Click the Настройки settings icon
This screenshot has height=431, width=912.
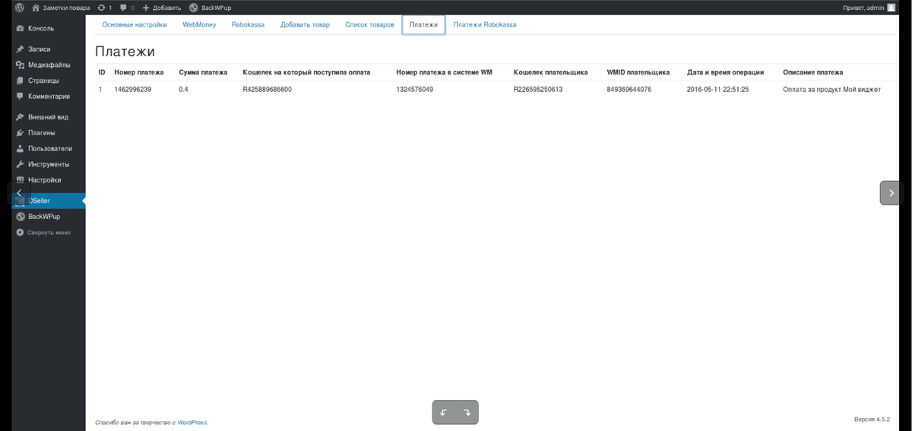[x=20, y=180]
